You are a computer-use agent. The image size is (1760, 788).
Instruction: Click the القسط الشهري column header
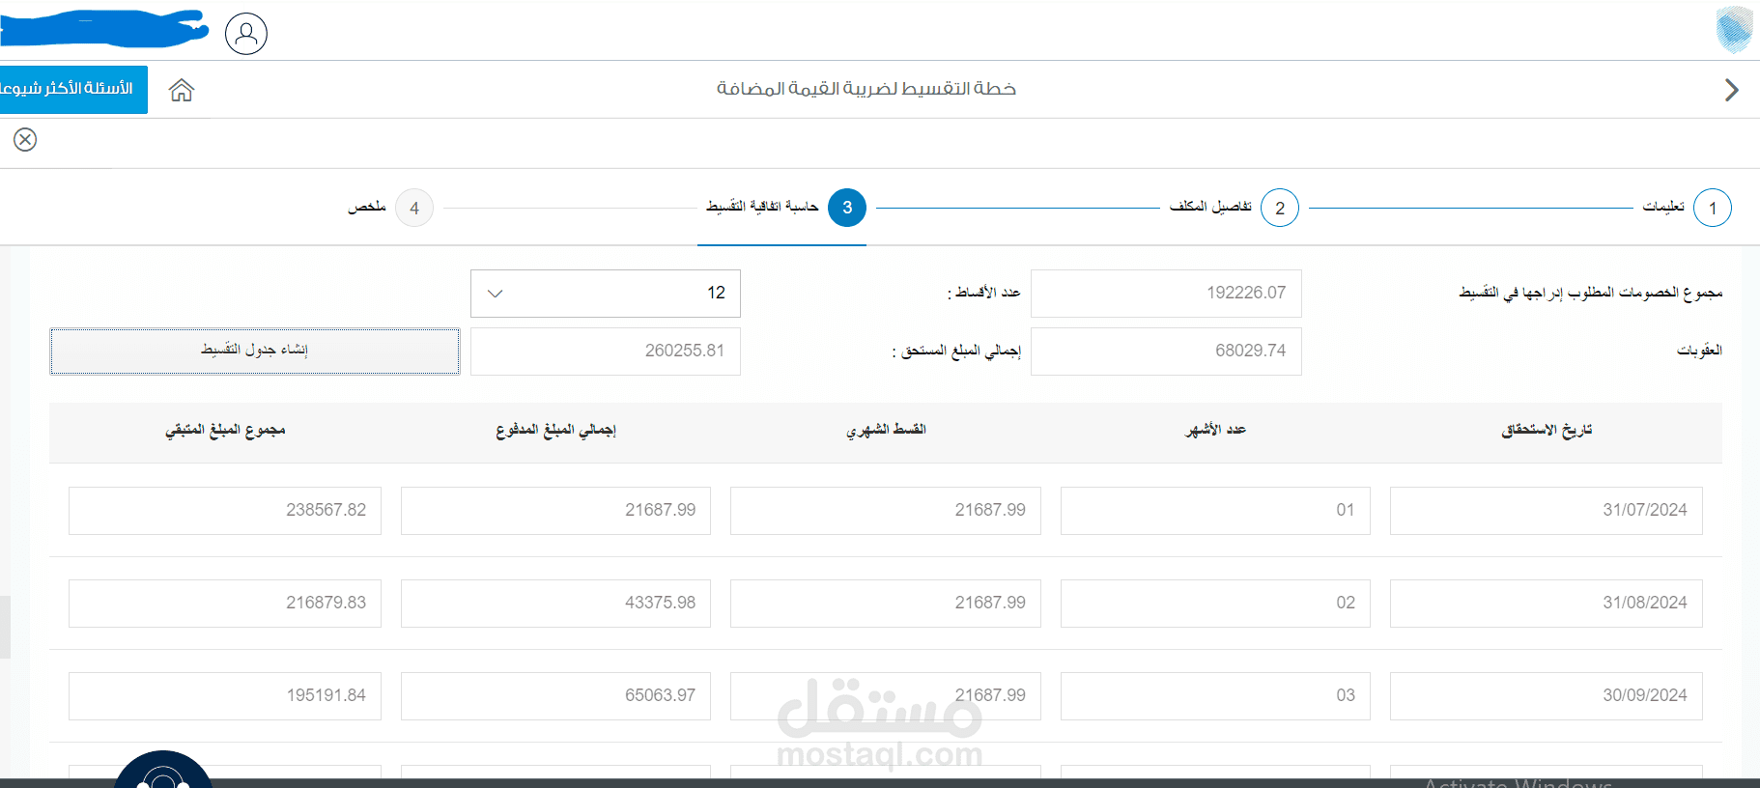point(886,430)
